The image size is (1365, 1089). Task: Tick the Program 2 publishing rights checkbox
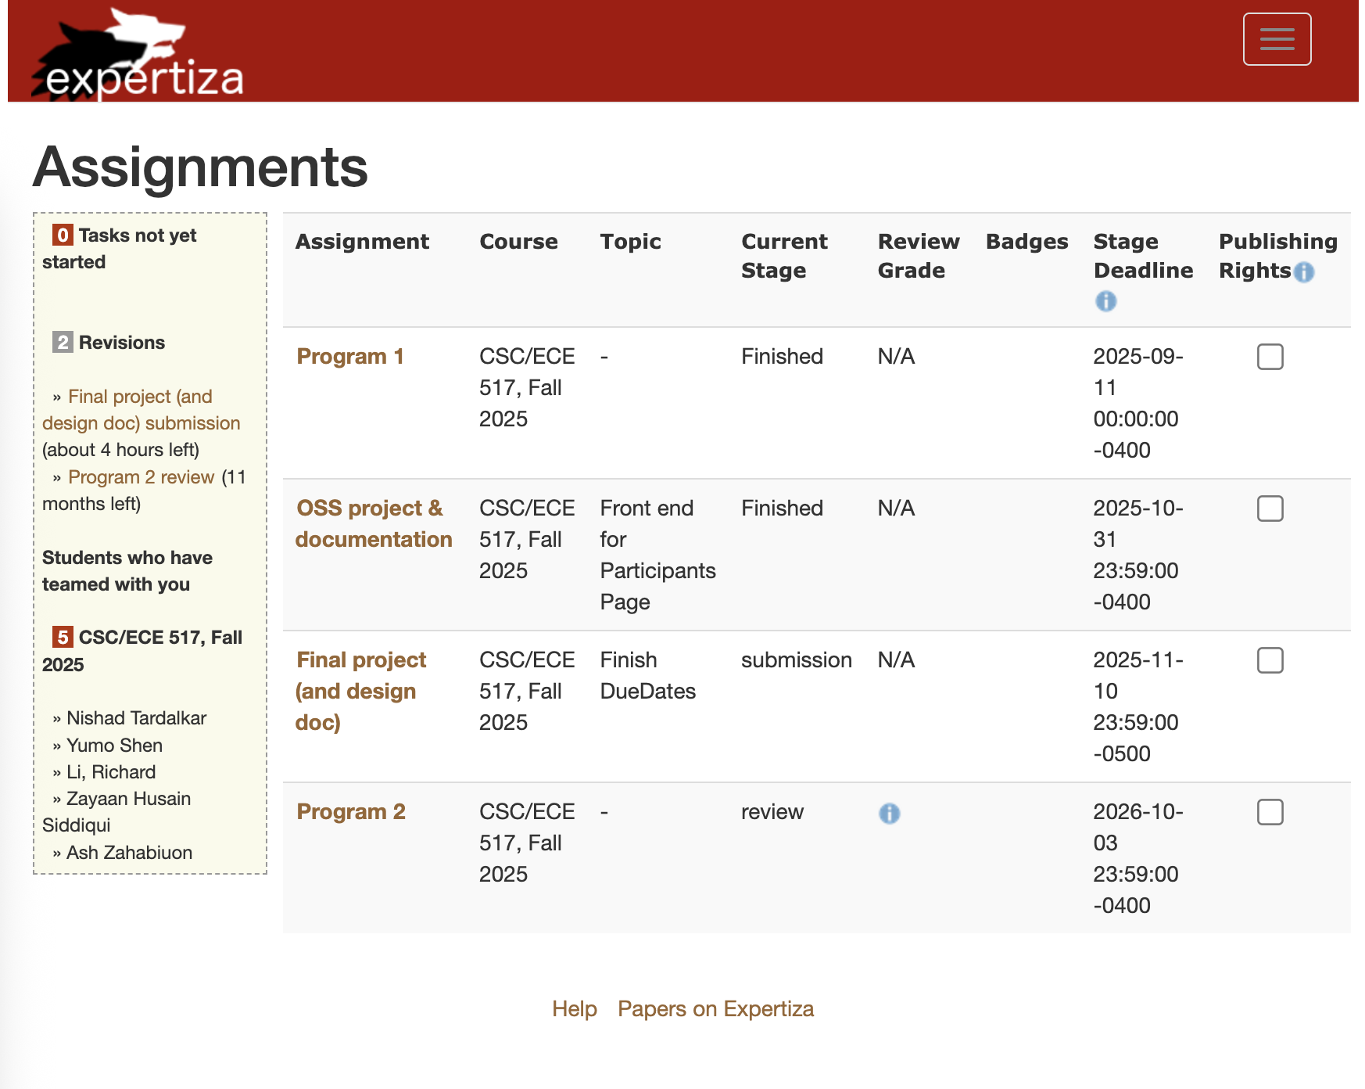point(1270,812)
